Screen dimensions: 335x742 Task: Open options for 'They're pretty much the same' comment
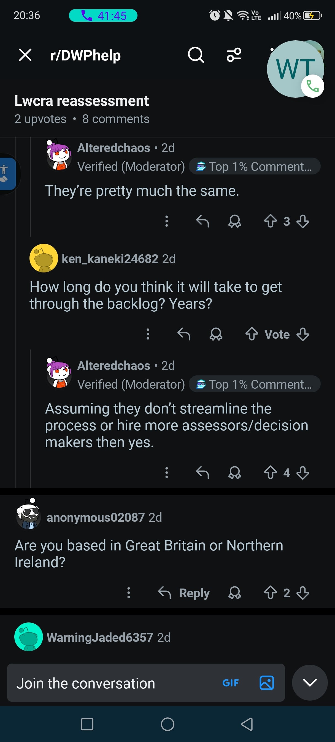(166, 221)
